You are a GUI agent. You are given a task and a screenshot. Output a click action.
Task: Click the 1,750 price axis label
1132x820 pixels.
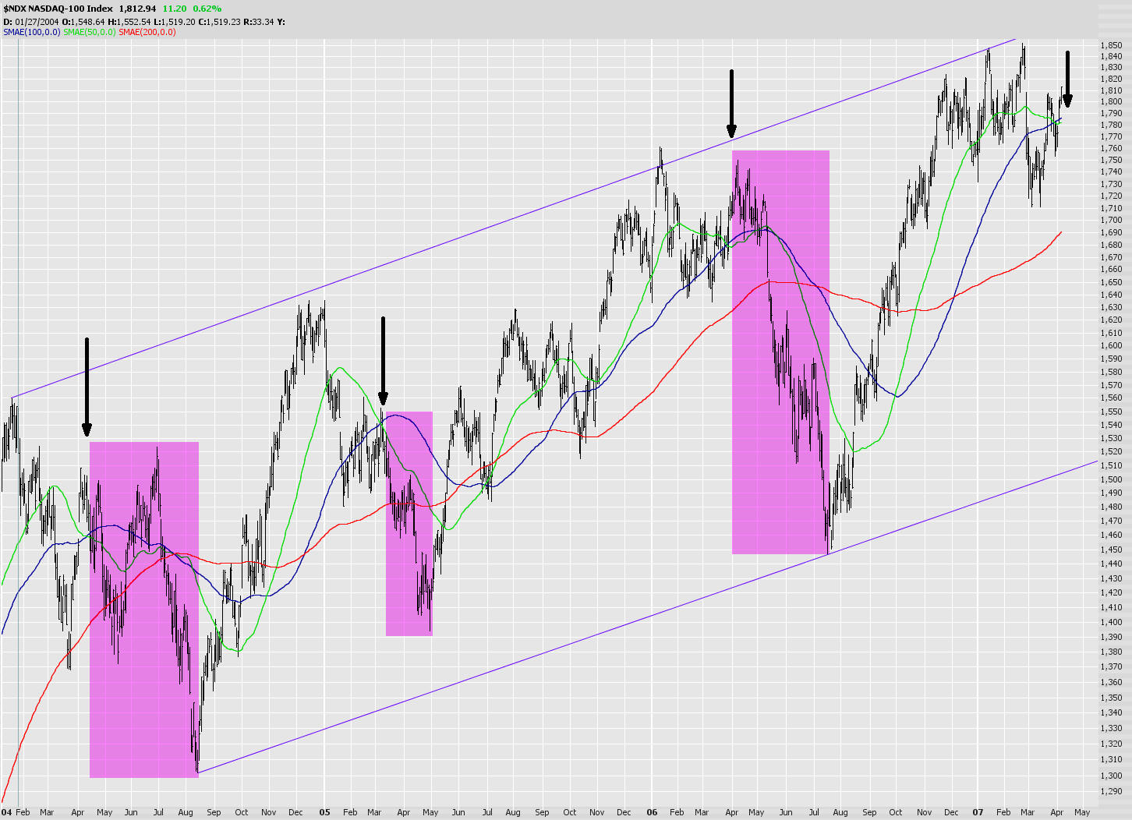1111,160
